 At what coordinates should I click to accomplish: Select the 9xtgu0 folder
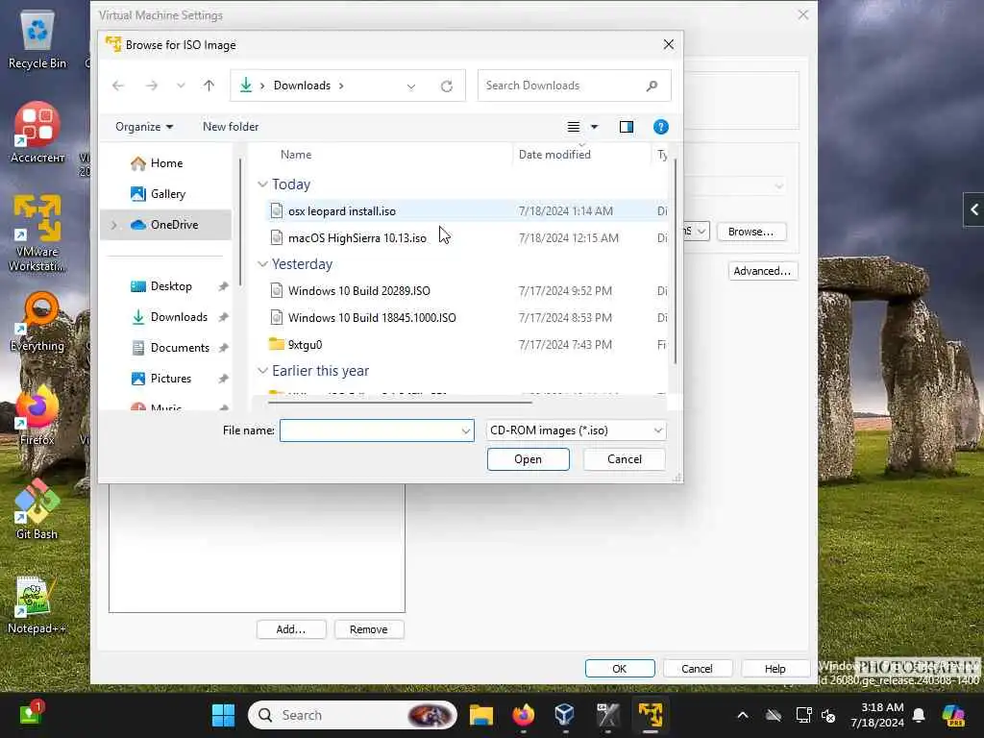click(305, 345)
